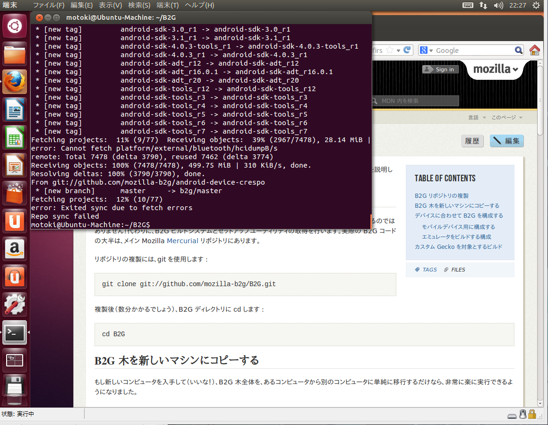Reload the Firefox page

(407, 50)
